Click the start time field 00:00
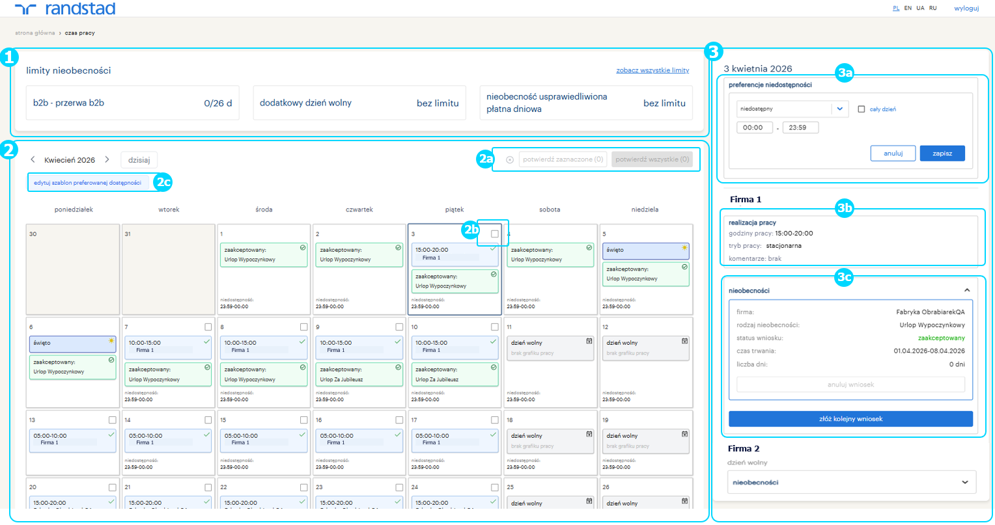Image resolution: width=995 pixels, height=525 pixels. point(754,128)
